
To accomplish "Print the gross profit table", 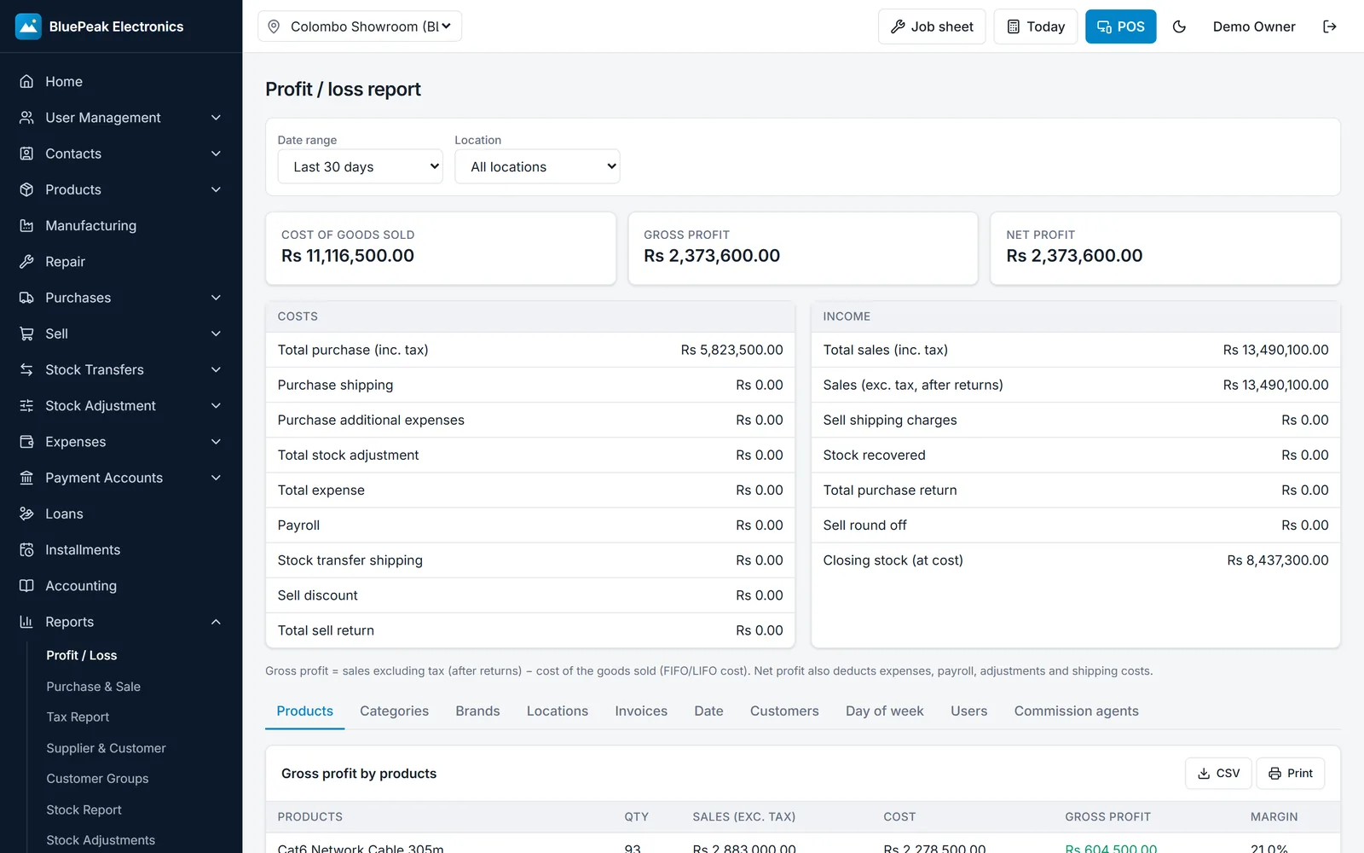I will (1291, 774).
